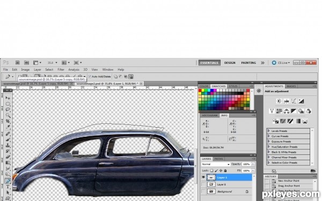
Task: Add a Color Balance adjustment
Action: [287, 111]
